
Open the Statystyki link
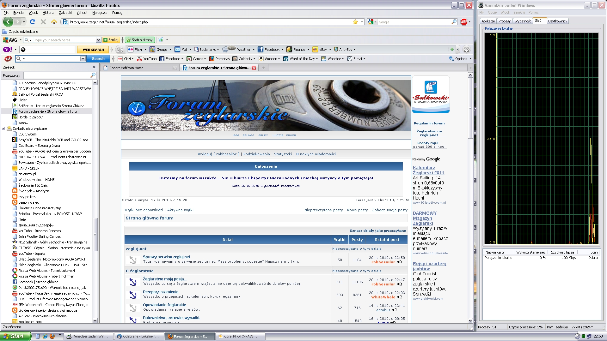pos(283,154)
